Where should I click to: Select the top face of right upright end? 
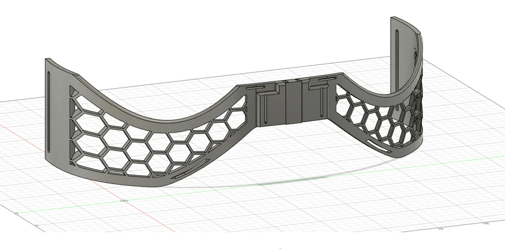(x=406, y=25)
